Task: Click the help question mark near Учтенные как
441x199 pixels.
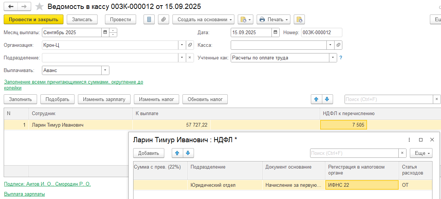Action: (x=340, y=58)
